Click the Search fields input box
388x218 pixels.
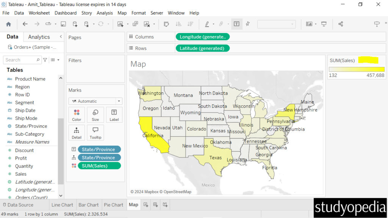click(22, 60)
